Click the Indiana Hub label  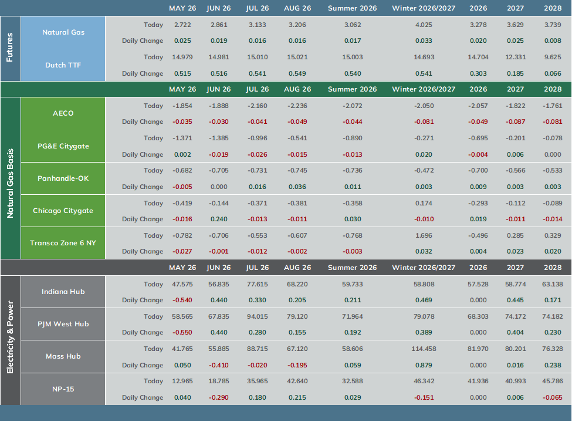coord(63,292)
